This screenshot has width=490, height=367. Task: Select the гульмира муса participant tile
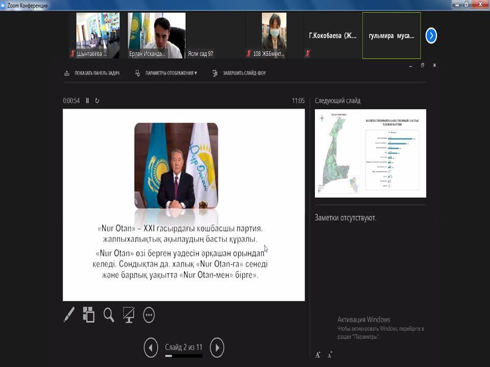click(391, 36)
